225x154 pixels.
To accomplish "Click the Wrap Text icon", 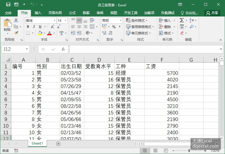I will (92, 20).
